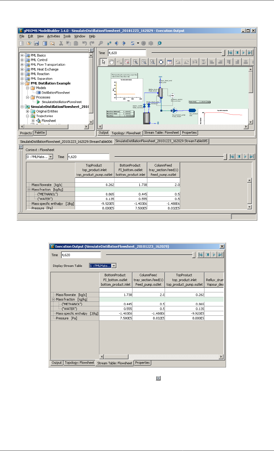The height and width of the screenshot is (451, 274).
Task: Select the pointer arrow tool in flowsheet toolbar
Action: coord(104,62)
